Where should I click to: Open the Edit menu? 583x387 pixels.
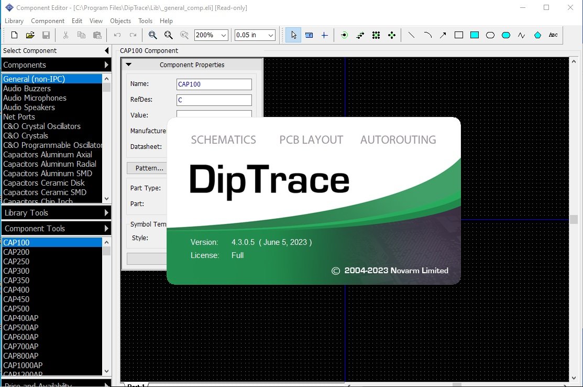click(x=77, y=21)
